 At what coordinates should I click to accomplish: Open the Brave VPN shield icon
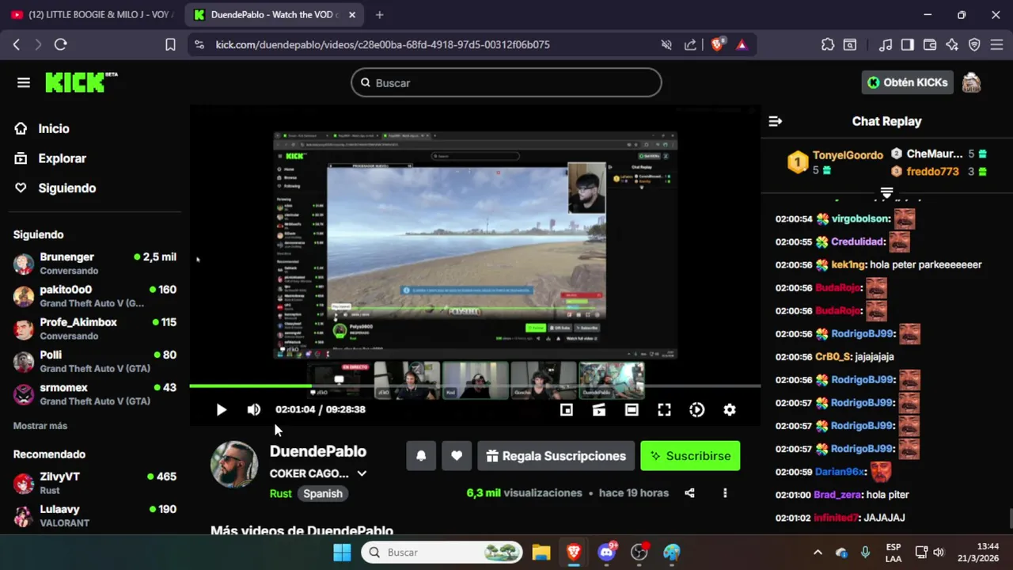tap(974, 45)
